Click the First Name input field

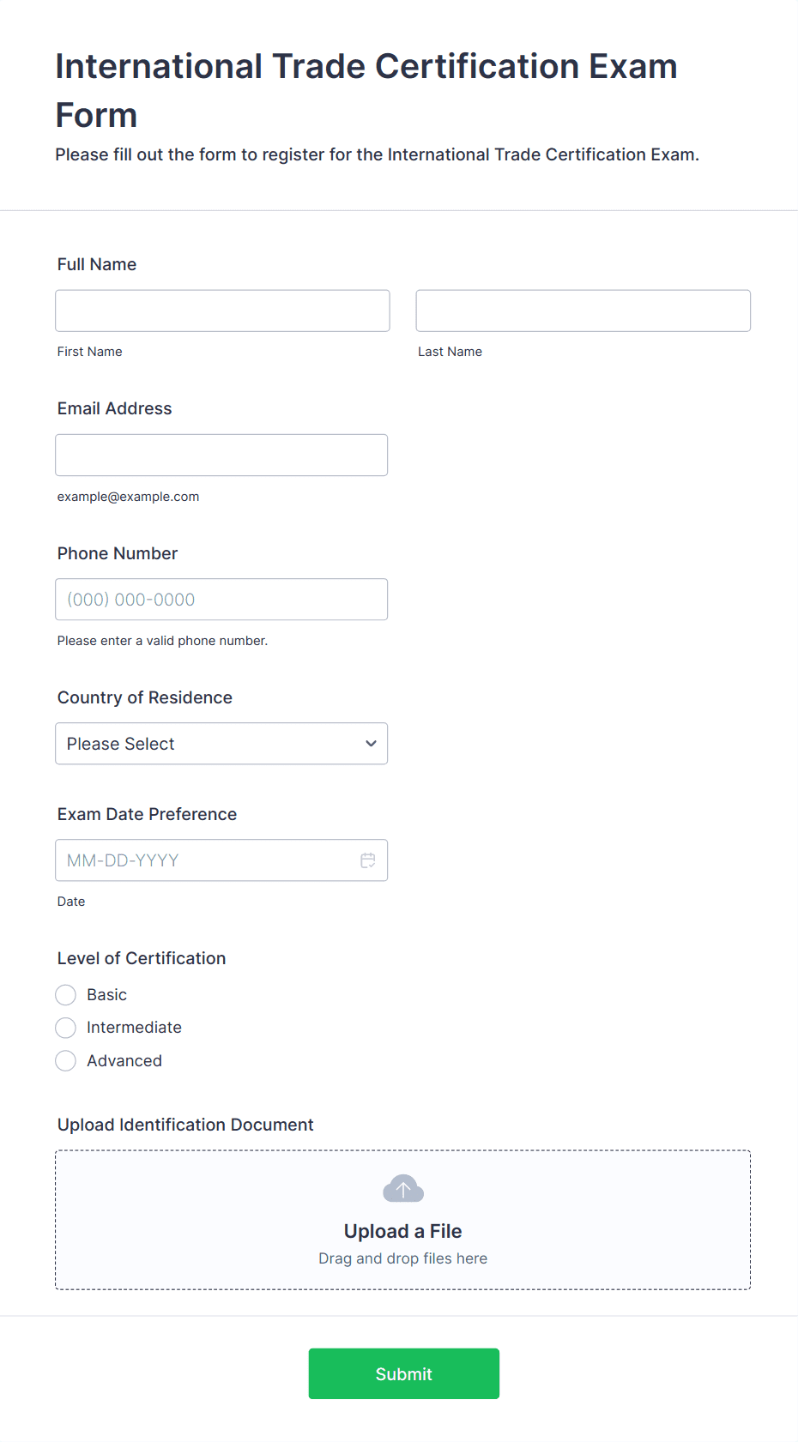click(223, 311)
